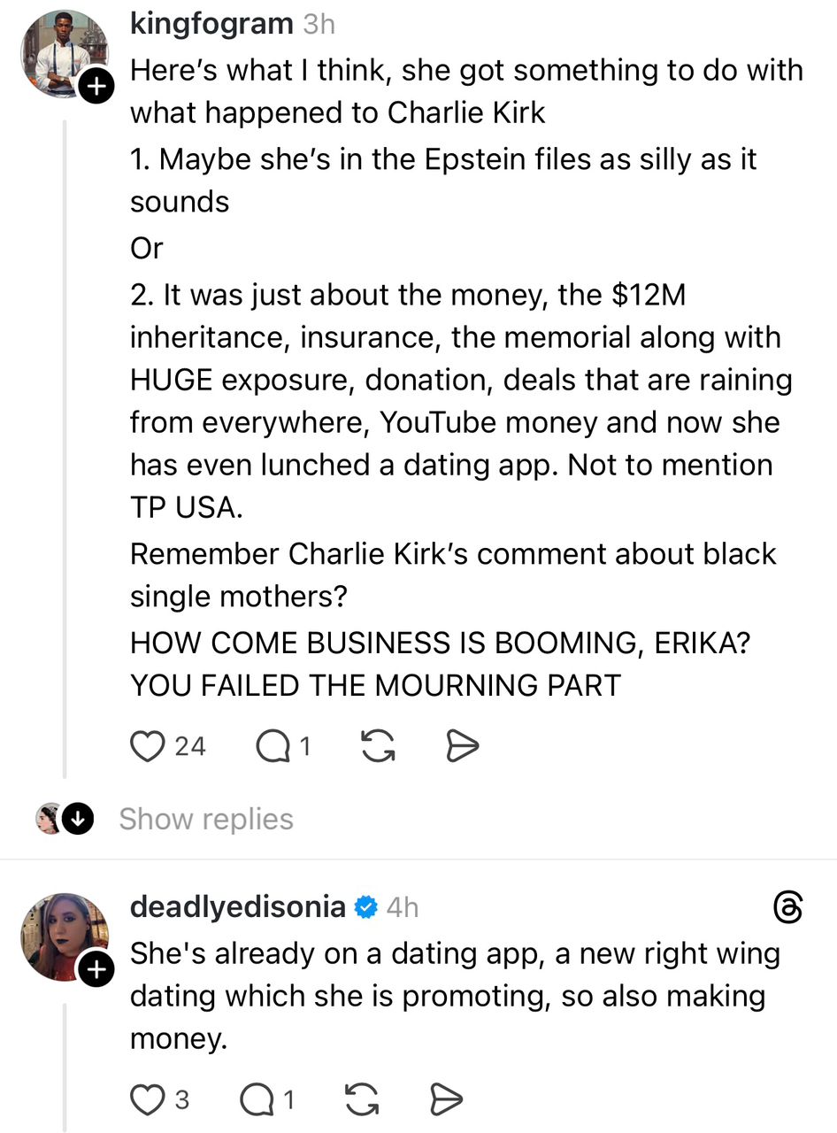Open replies on kingfogram's post
This screenshot has height=1133, width=837.
point(272,747)
